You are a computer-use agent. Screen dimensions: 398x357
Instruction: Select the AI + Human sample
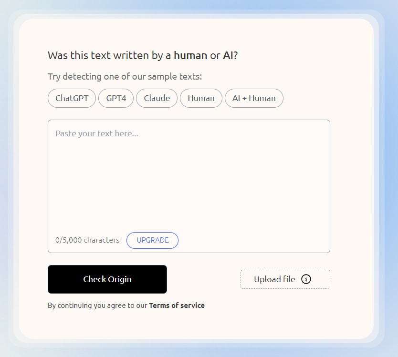(254, 98)
